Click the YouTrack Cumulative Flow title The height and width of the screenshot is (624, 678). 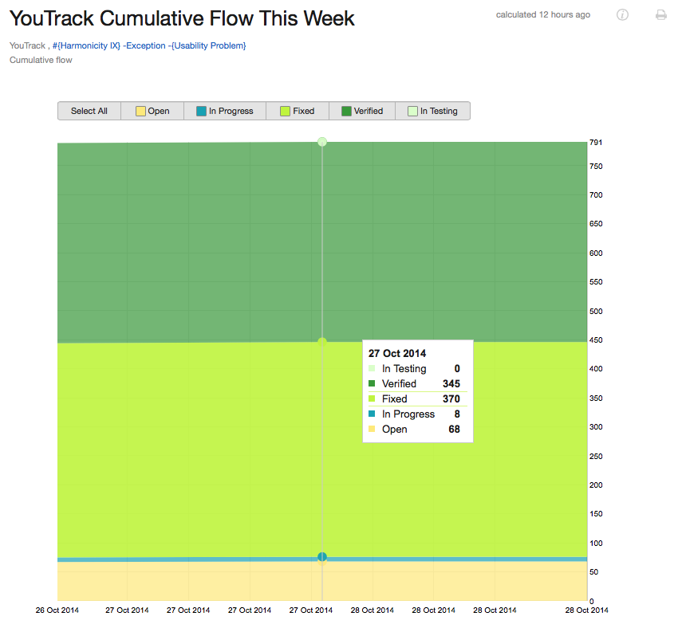tap(182, 18)
